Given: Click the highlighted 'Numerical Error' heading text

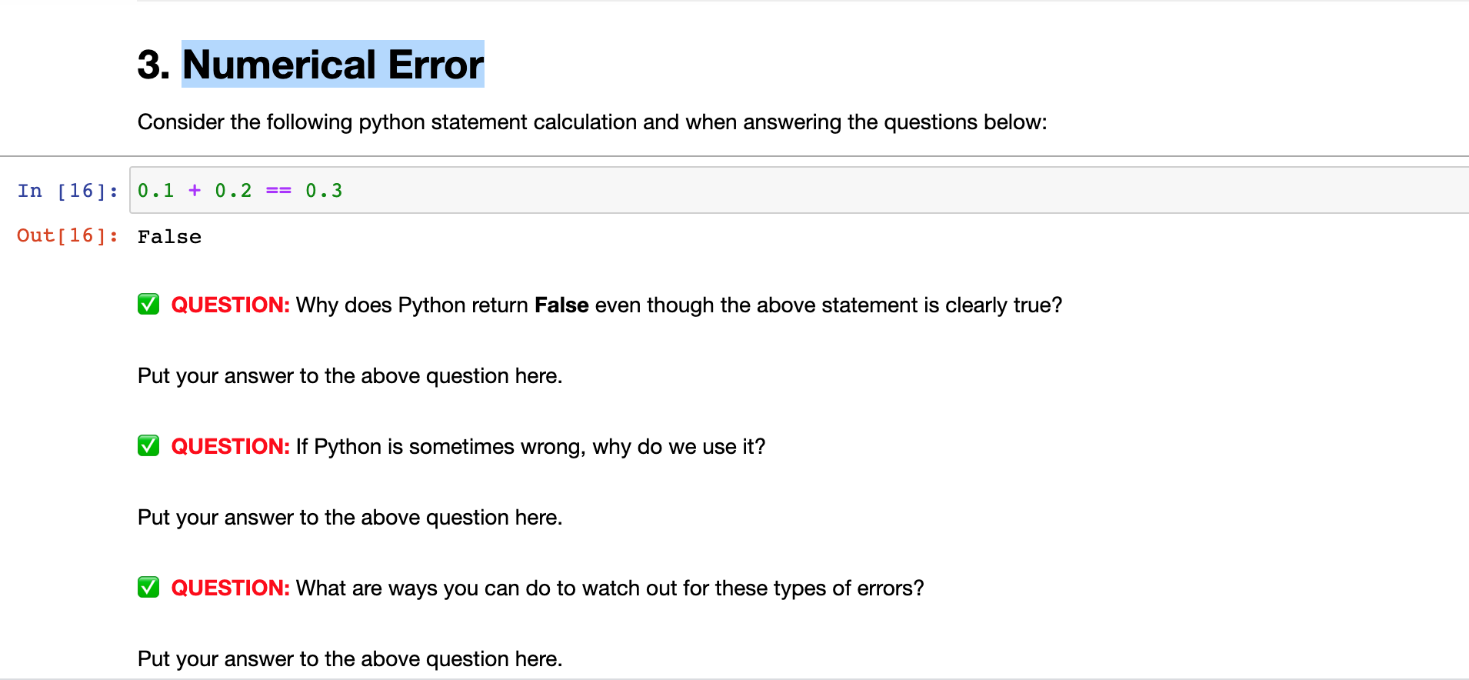Looking at the screenshot, I should pos(333,64).
